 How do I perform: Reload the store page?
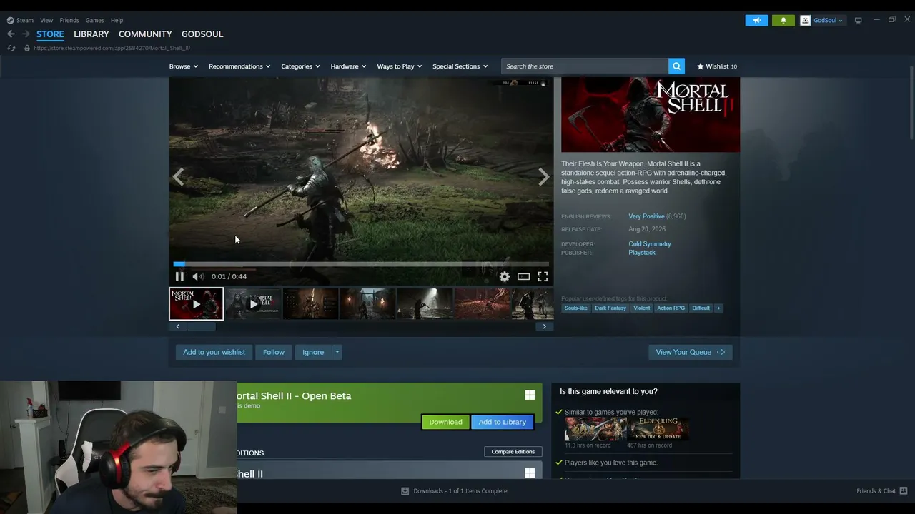pos(11,48)
